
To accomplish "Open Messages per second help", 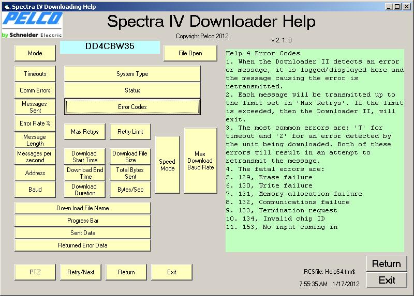I will [35, 157].
